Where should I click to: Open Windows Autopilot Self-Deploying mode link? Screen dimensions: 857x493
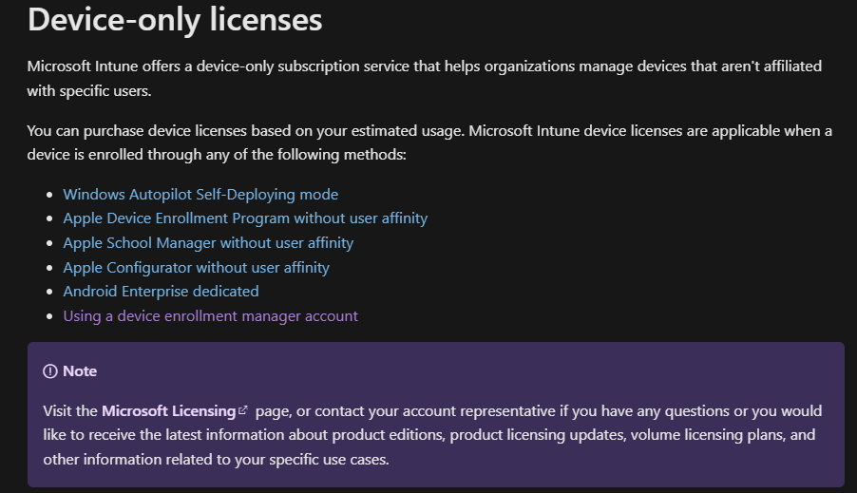point(200,195)
